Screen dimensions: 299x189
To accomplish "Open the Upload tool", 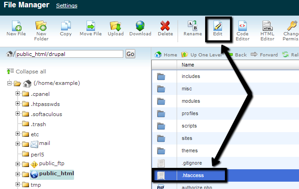I will coord(115,28).
